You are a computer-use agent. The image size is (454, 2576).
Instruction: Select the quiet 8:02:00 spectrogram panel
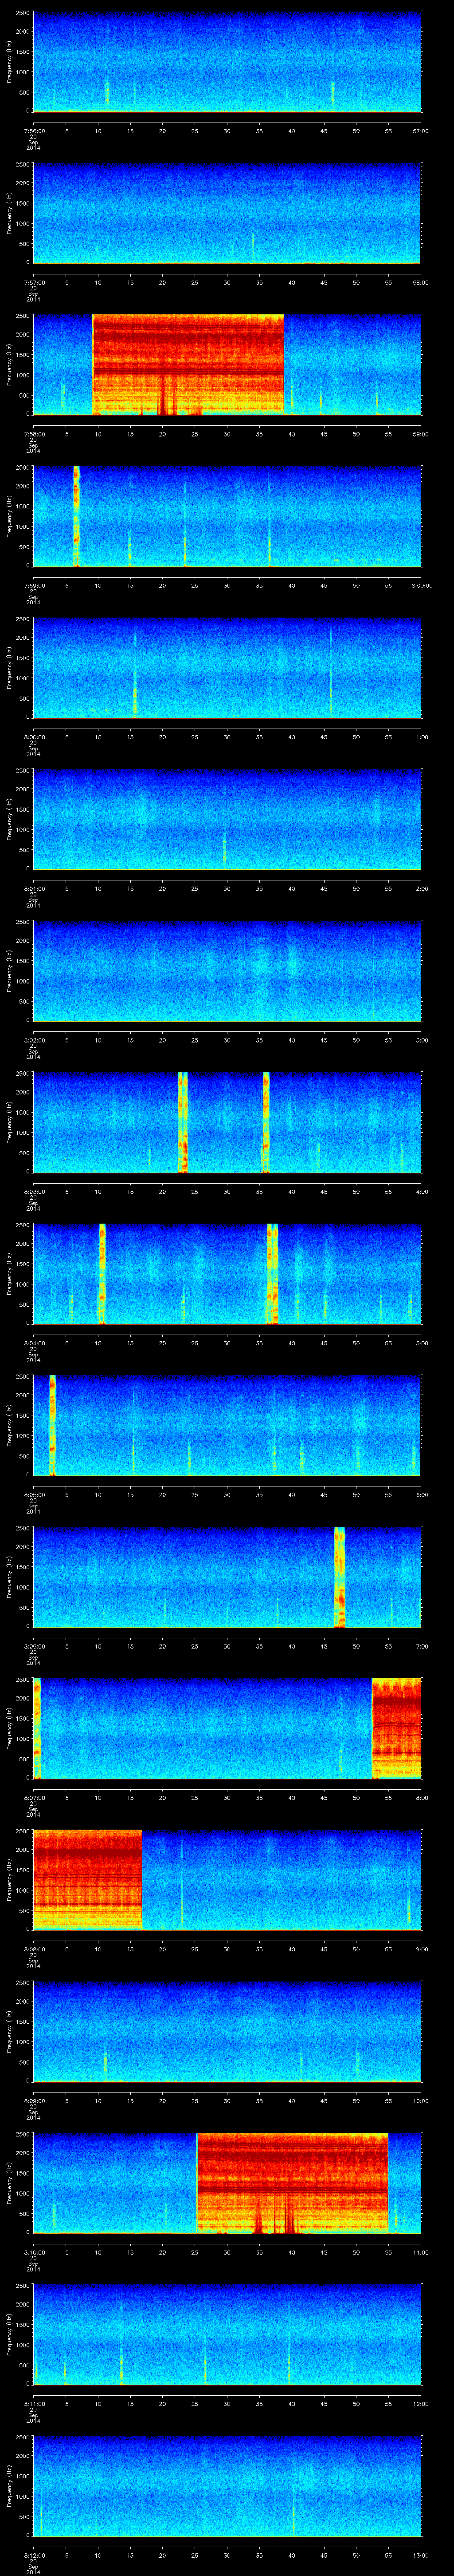click(227, 970)
